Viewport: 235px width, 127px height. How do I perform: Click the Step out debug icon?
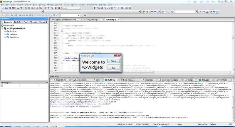[x=108, y=8]
